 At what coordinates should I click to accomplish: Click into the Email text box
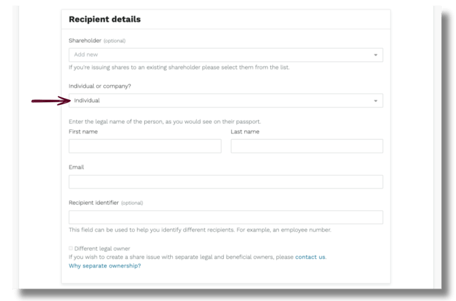[225, 182]
